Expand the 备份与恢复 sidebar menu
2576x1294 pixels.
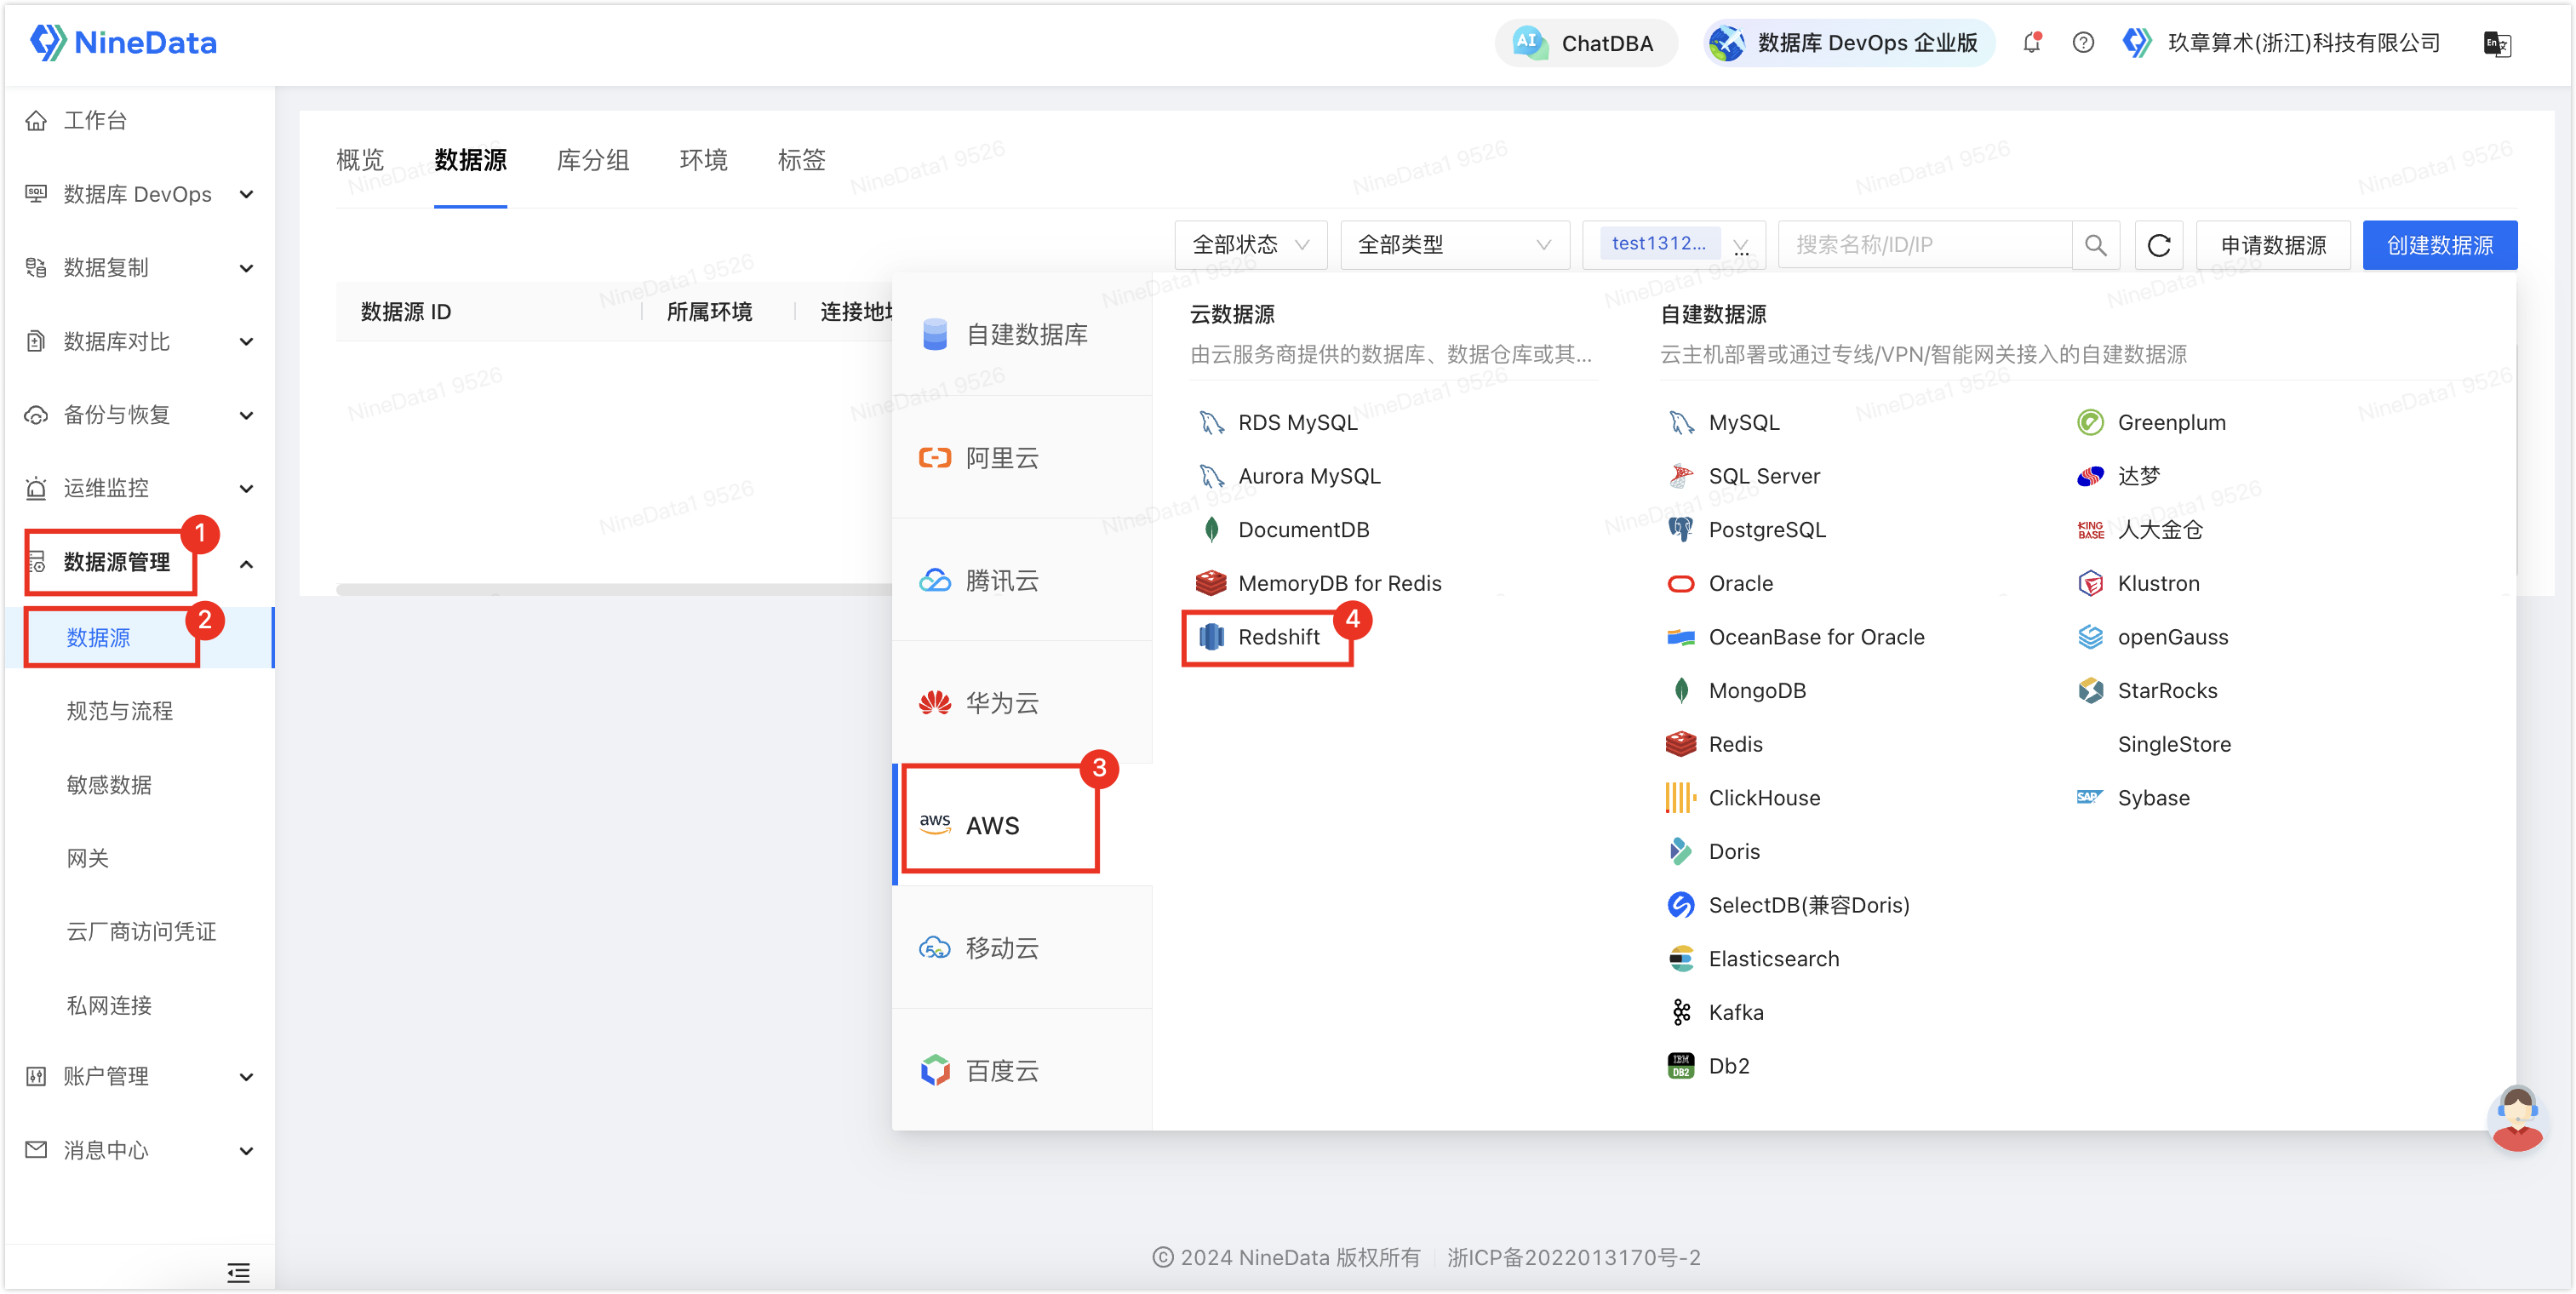pyautogui.click(x=140, y=415)
